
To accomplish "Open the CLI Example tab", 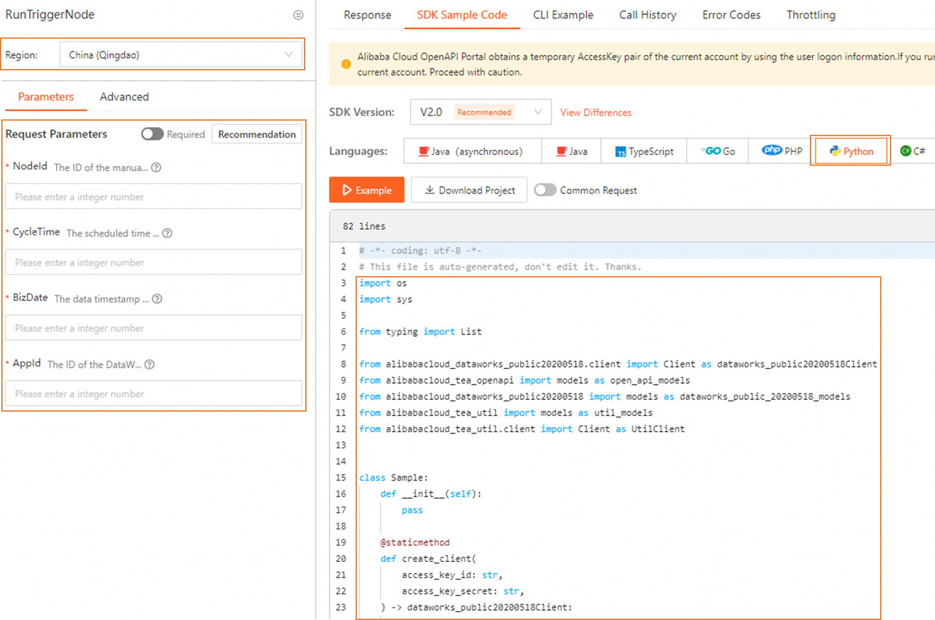I will tap(563, 15).
